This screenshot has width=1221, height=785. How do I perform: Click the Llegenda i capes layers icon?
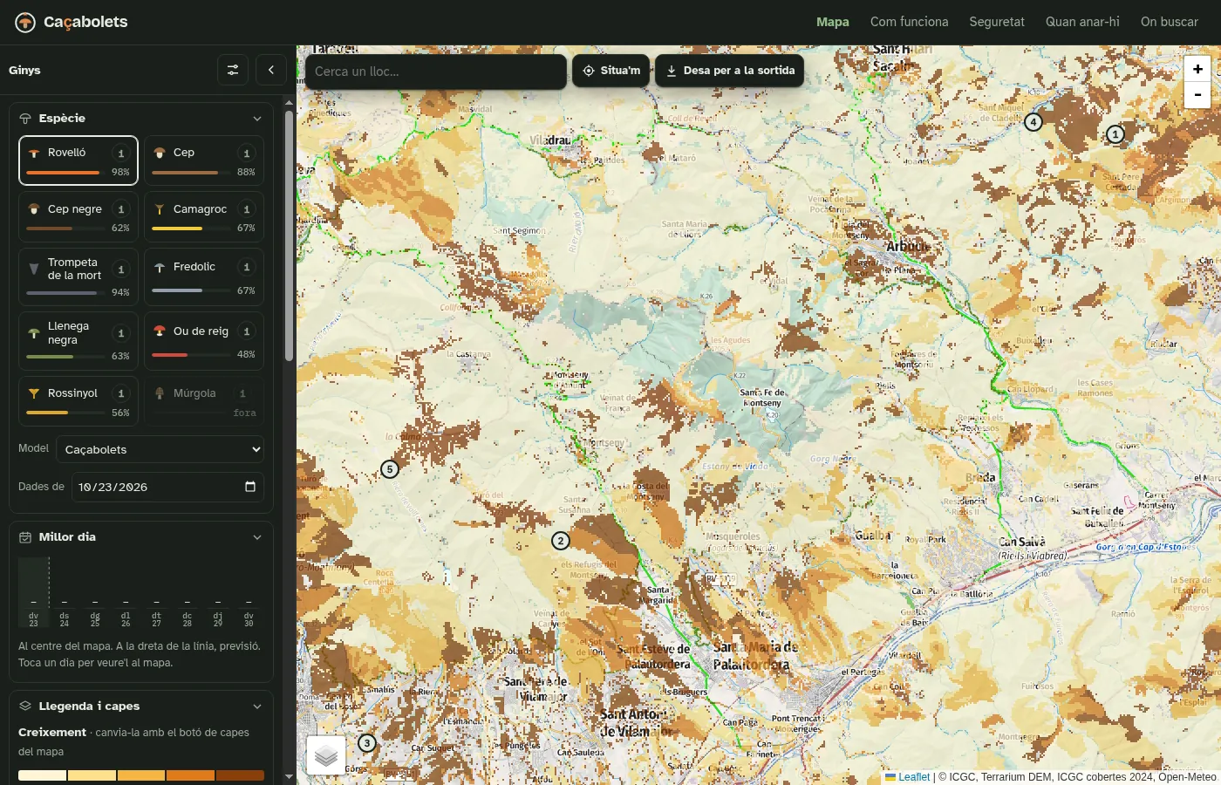25,706
